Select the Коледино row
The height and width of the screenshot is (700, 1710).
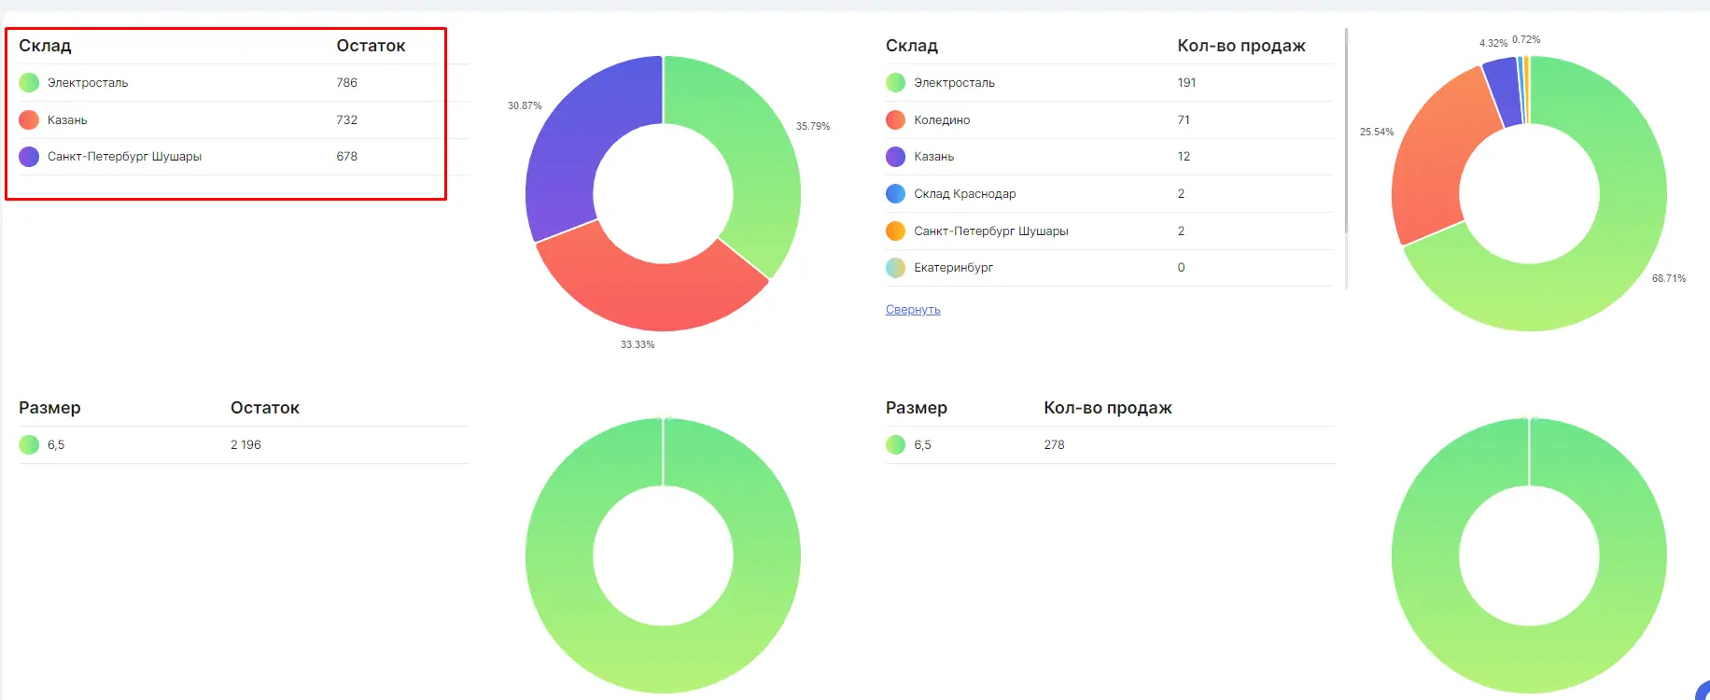pos(1109,119)
